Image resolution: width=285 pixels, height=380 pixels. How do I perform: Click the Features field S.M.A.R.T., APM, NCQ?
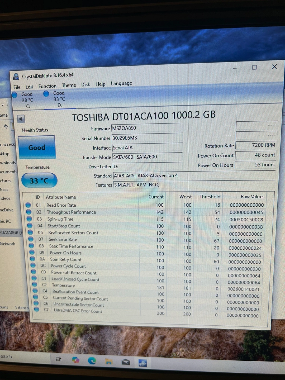click(194, 185)
